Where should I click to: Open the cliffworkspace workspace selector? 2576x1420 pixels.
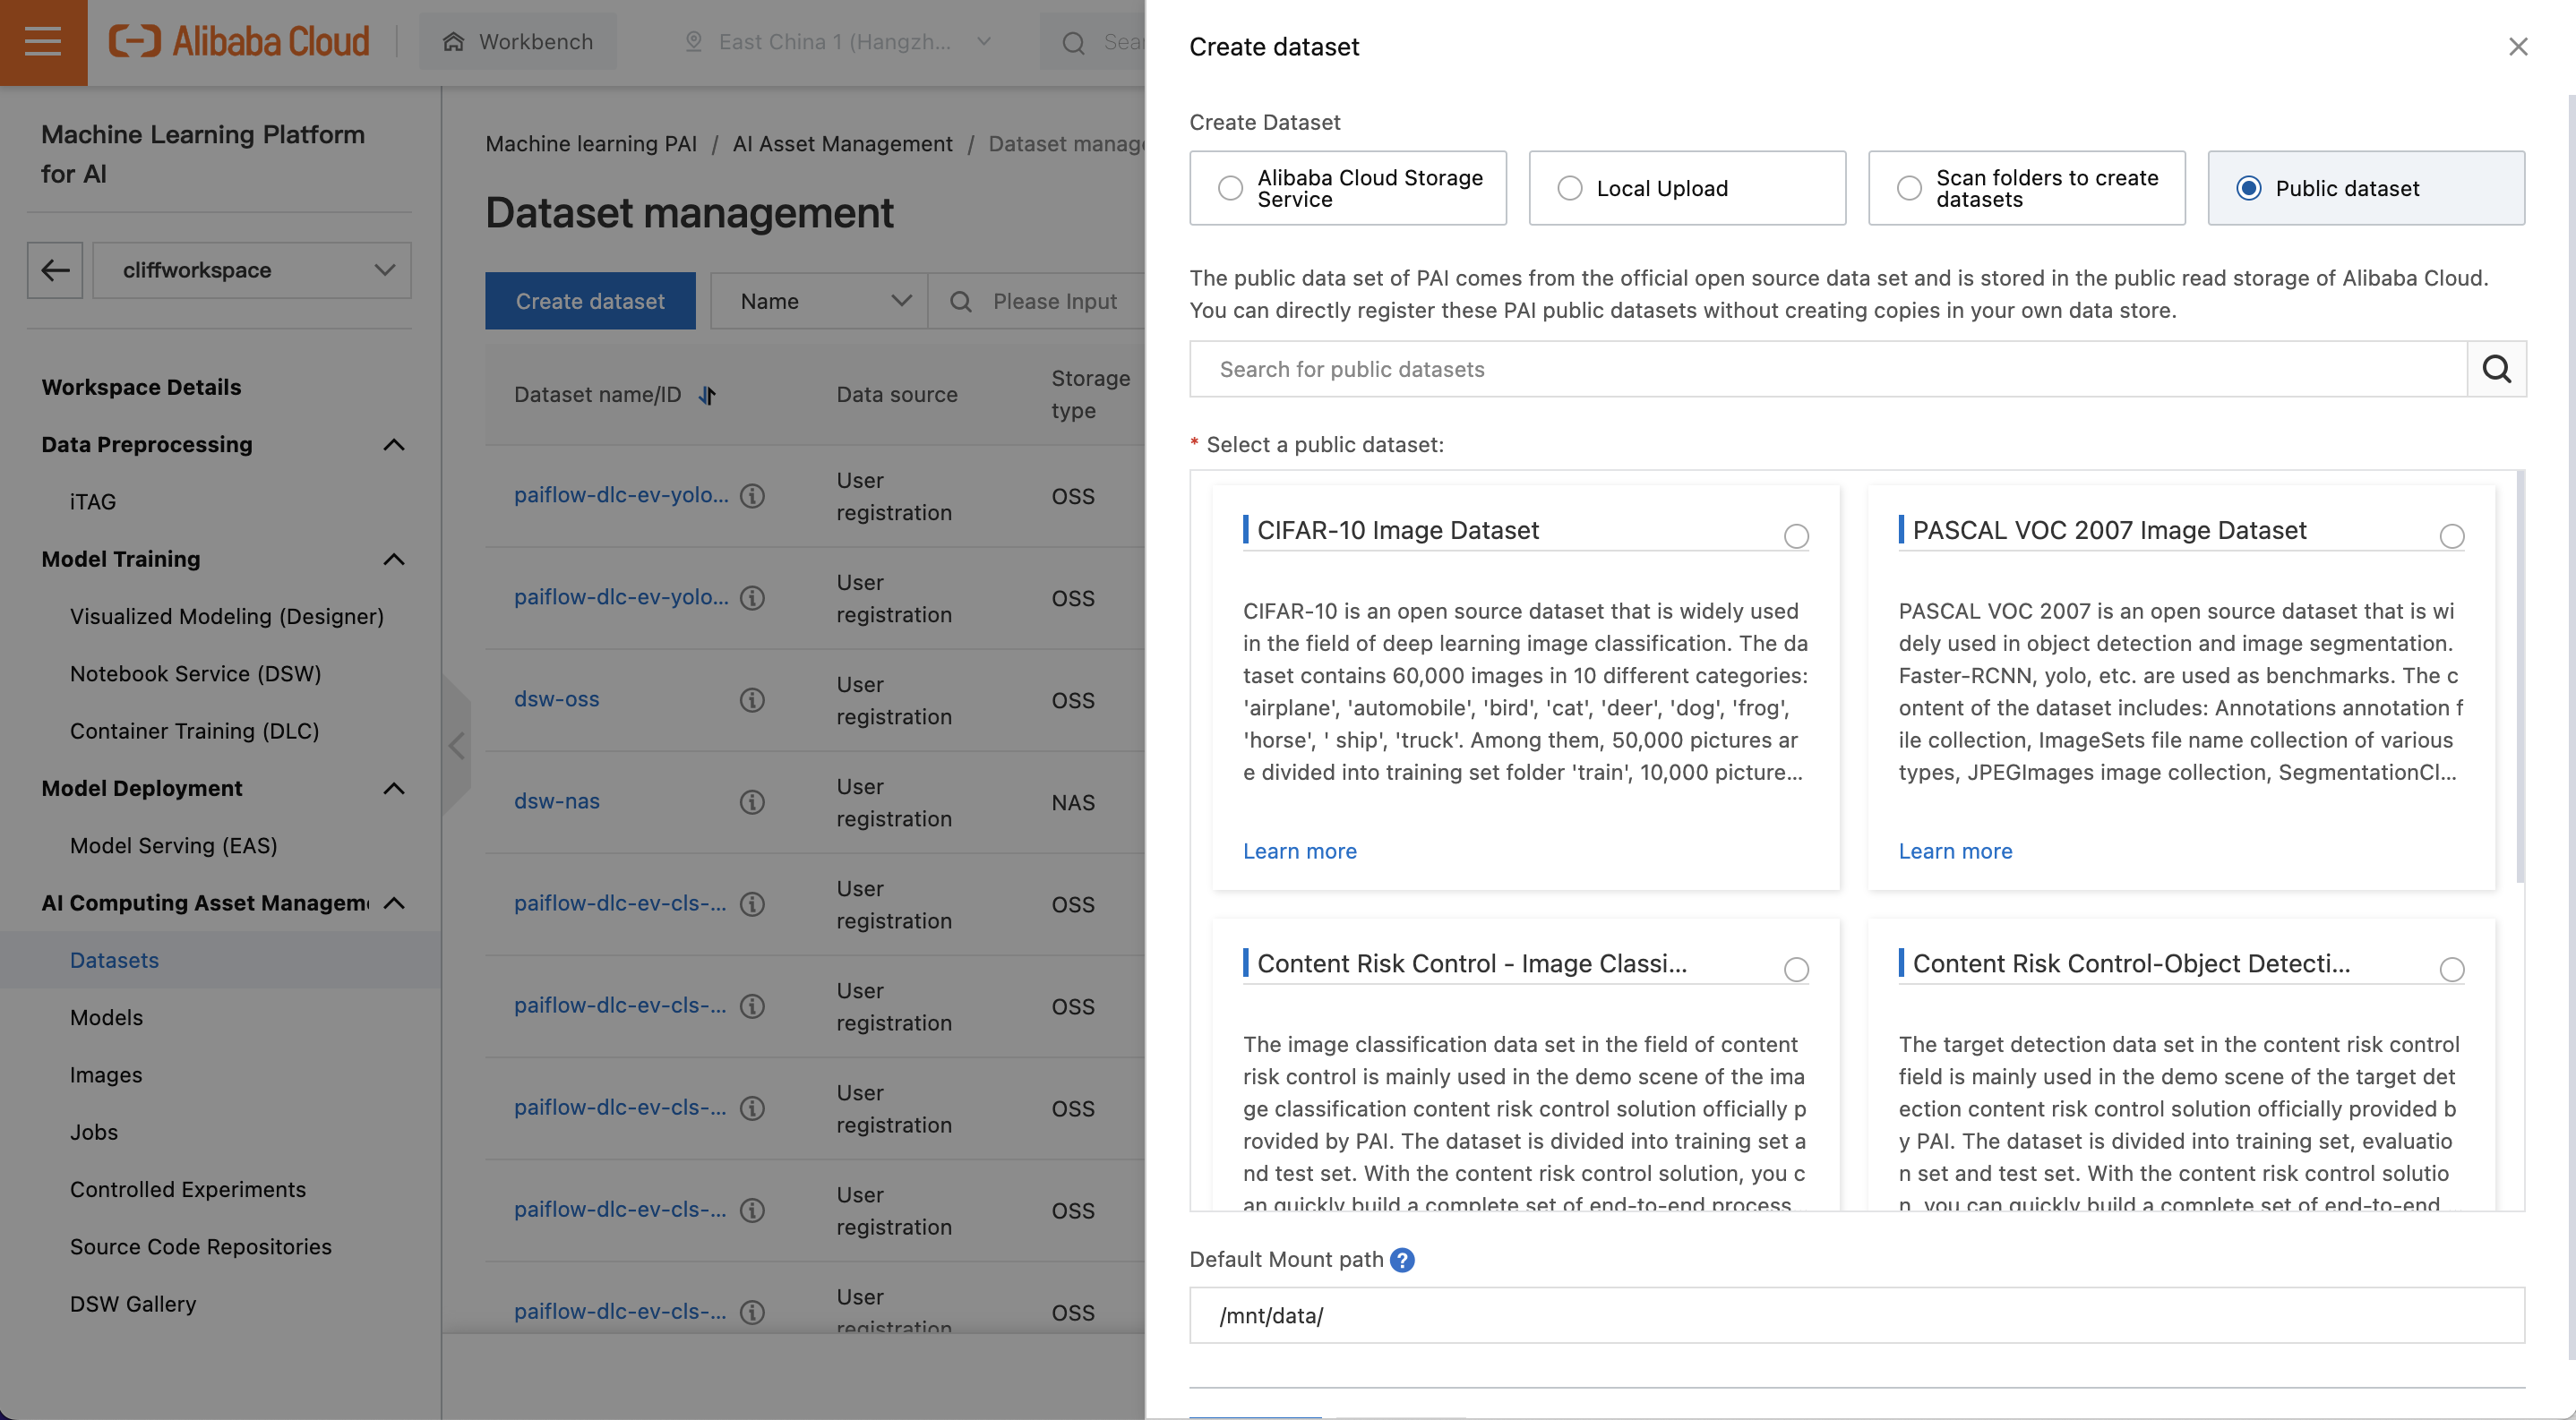coord(252,269)
